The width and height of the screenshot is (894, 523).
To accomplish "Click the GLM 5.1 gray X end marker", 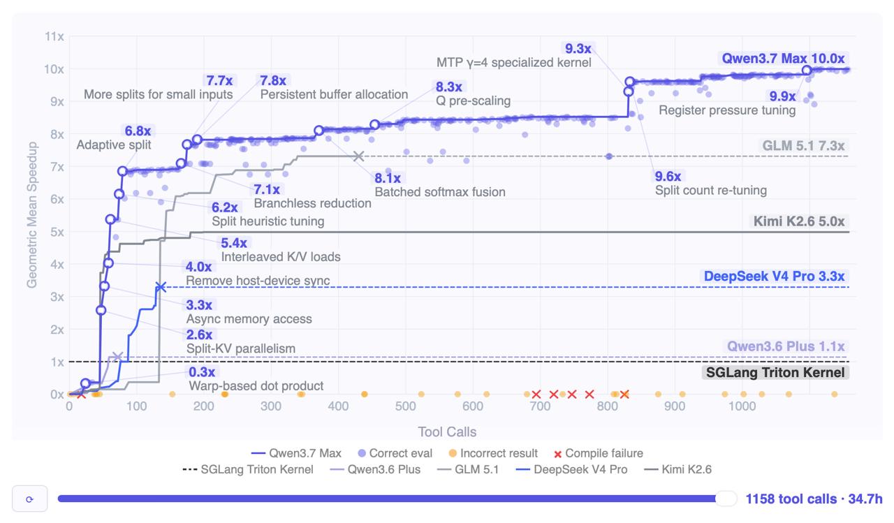I will [358, 156].
